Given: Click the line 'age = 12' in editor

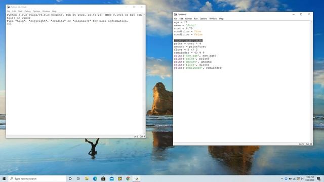Looking at the screenshot, I should coord(181,22).
